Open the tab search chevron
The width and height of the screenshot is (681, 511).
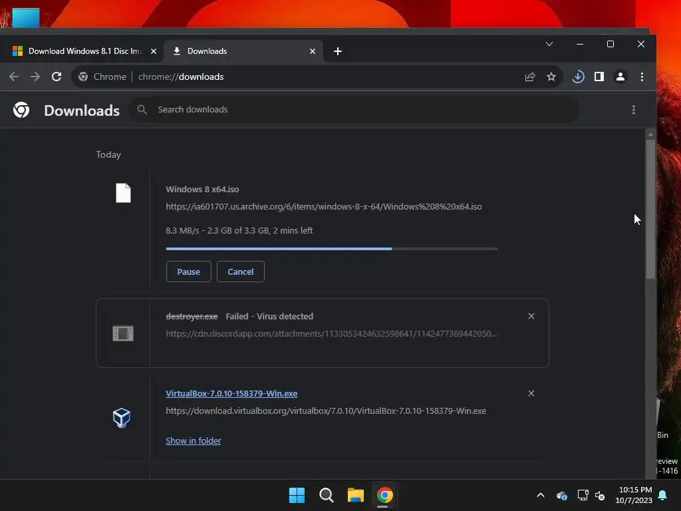coord(549,44)
